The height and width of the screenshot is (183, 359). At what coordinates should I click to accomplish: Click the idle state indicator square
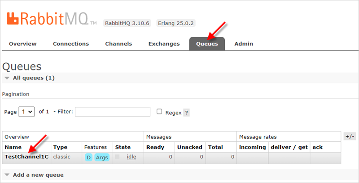point(118,157)
